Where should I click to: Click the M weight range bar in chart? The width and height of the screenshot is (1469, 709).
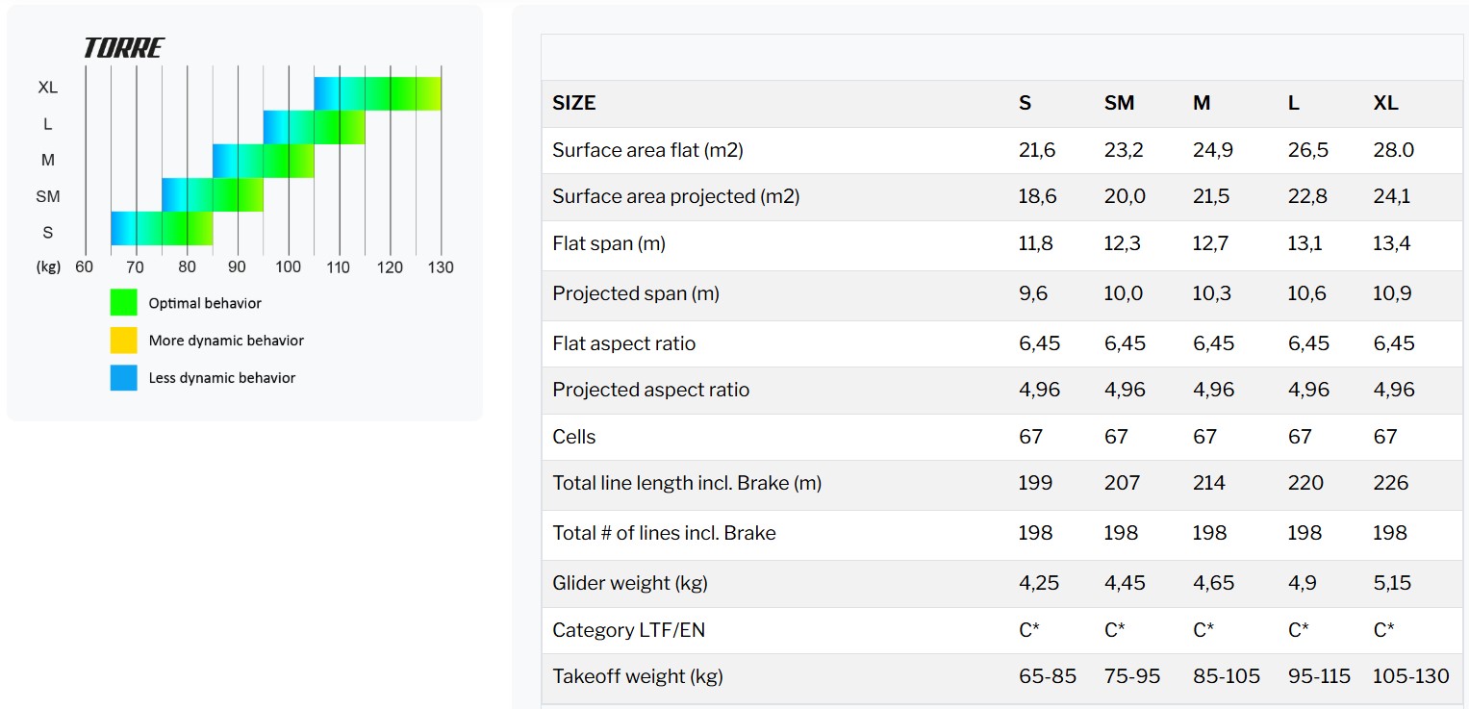point(264,161)
